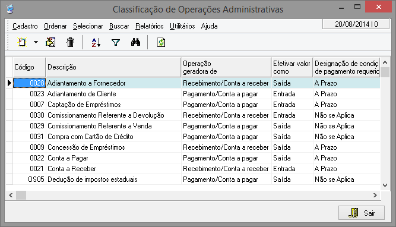The image size is (396, 227).
Task: Click Recebimento/Conta a receber in Conta a Receber row
Action: pos(226,169)
